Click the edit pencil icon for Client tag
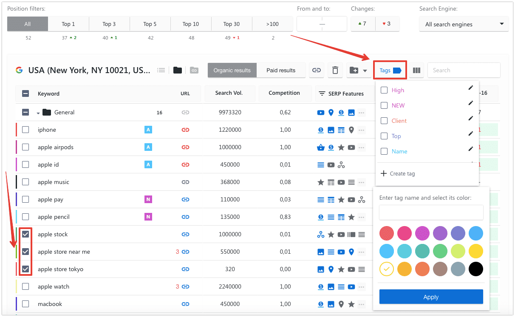The width and height of the screenshot is (515, 317). click(470, 118)
